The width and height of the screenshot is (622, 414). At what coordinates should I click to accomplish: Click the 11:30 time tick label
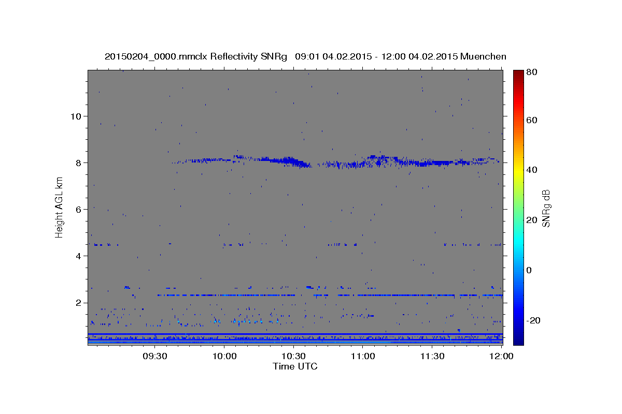coord(432,356)
